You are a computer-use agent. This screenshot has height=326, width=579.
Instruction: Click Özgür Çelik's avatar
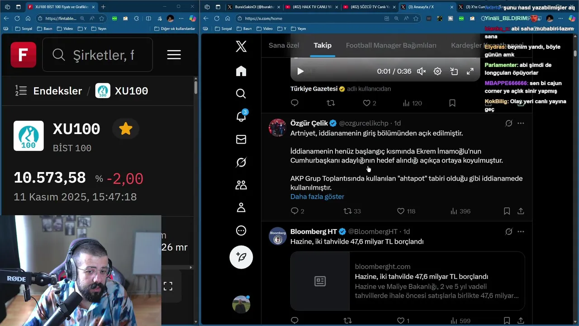(277, 128)
